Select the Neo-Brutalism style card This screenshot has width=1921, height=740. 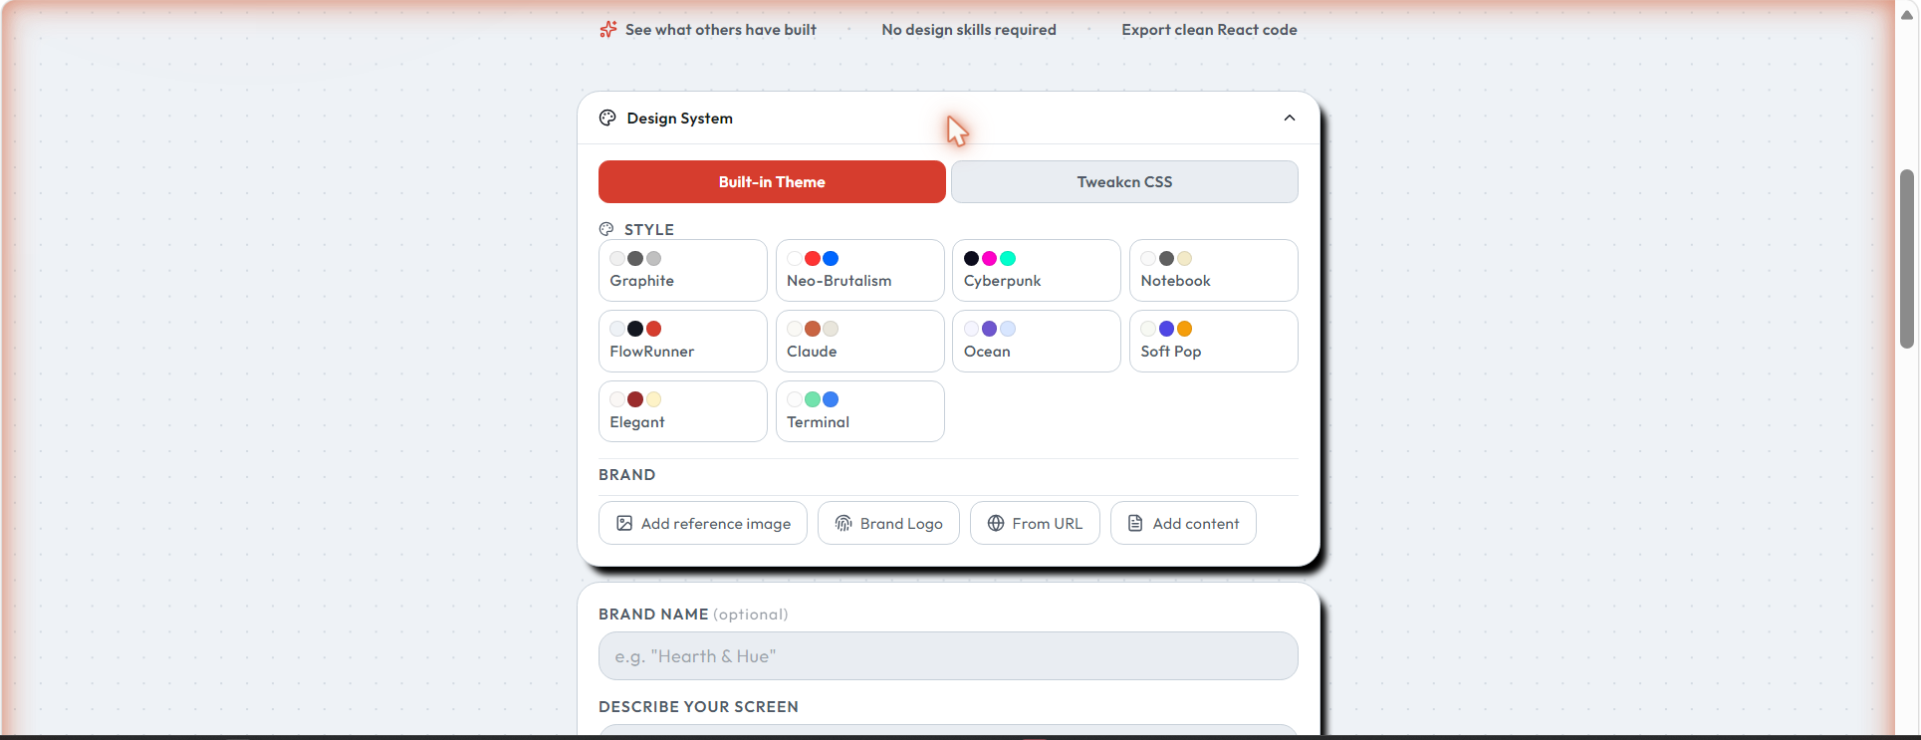click(x=860, y=270)
